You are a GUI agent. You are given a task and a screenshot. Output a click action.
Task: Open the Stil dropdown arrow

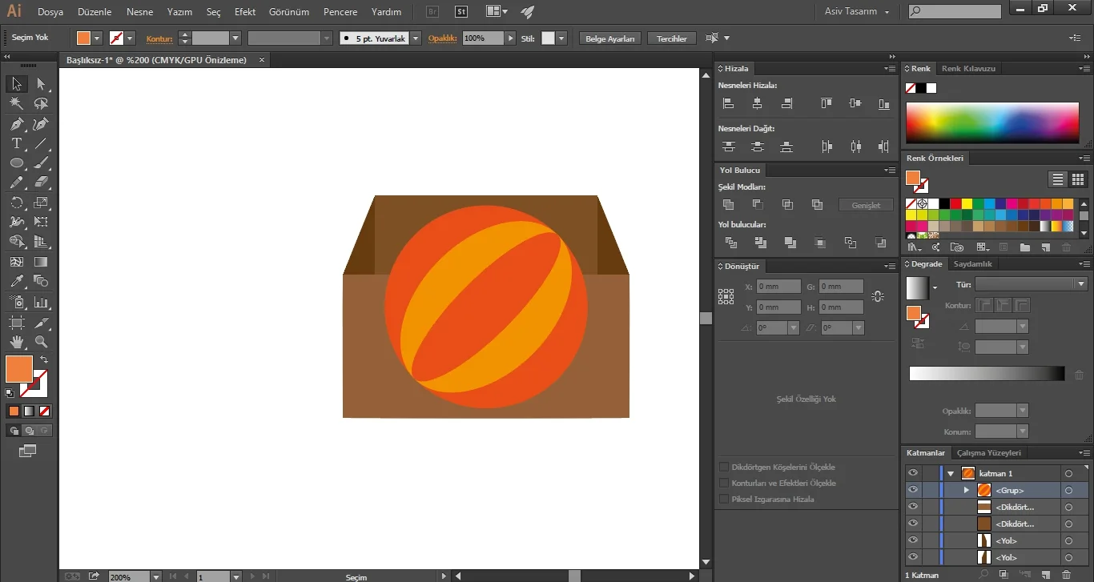coord(561,38)
